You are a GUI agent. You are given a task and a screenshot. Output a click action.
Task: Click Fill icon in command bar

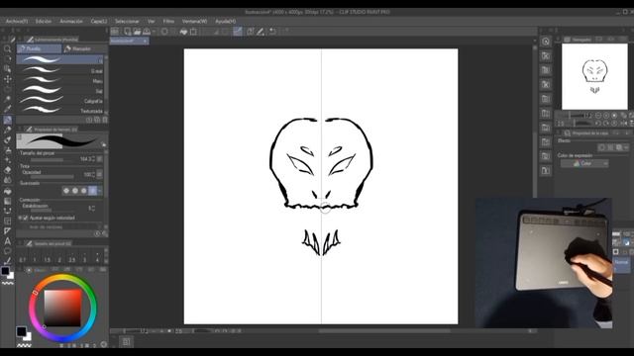pyautogui.click(x=183, y=32)
